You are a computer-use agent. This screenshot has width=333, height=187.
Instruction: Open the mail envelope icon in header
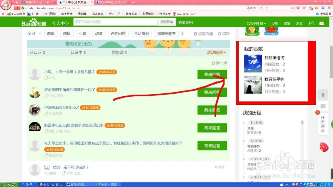[x=311, y=23]
